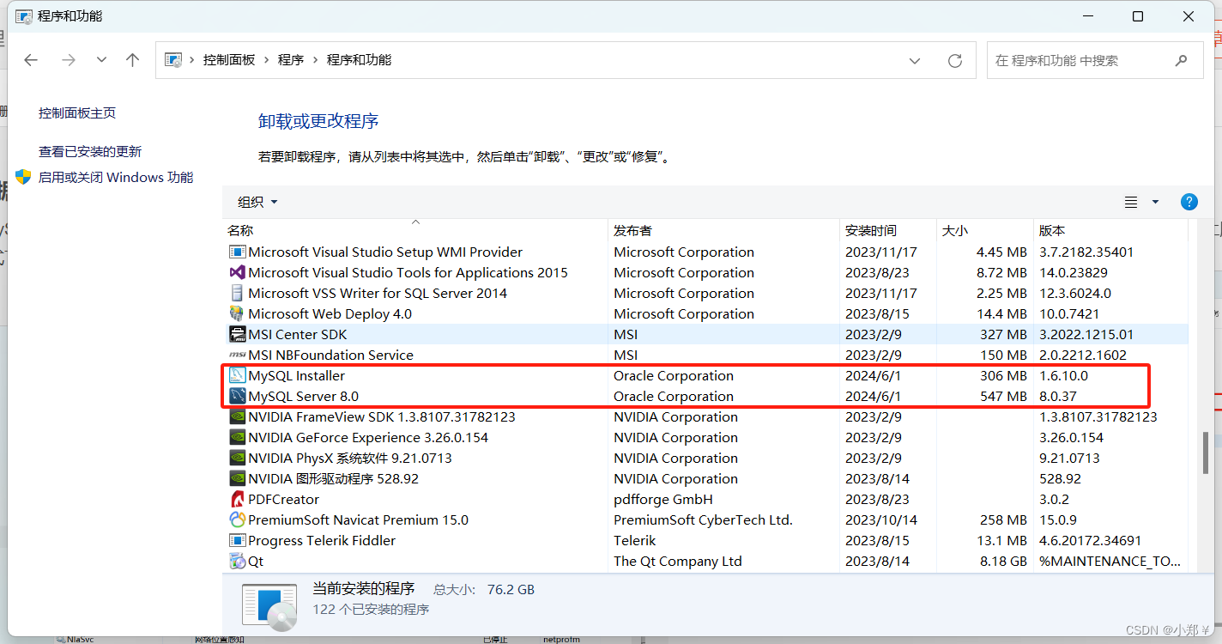Go forward with the right arrow
Viewport: 1222px width, 644px height.
pyautogui.click(x=69, y=60)
